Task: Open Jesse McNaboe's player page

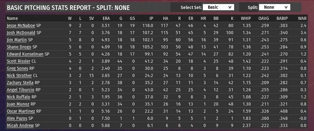Action: (x=21, y=25)
